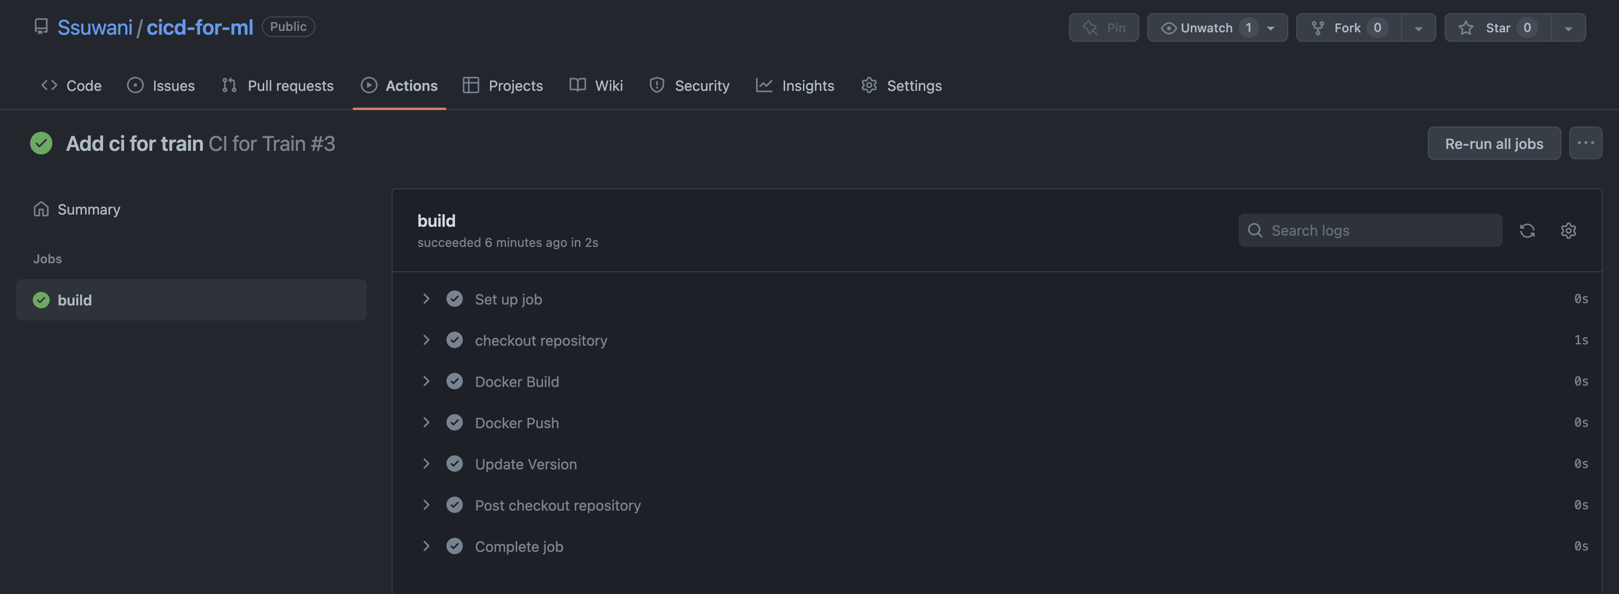Screen dimensions: 1619x594
Task: Click the Set up job checkmark icon
Action: coord(454,299)
